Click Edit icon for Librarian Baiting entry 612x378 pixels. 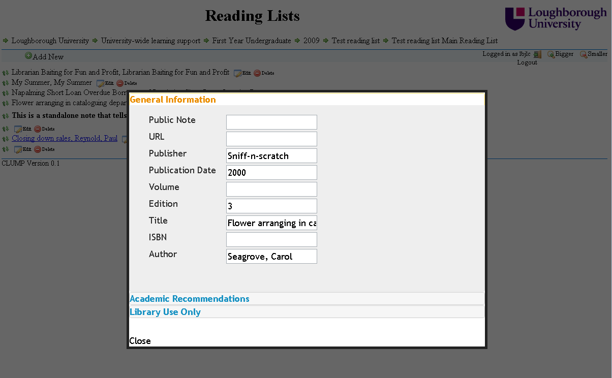238,73
